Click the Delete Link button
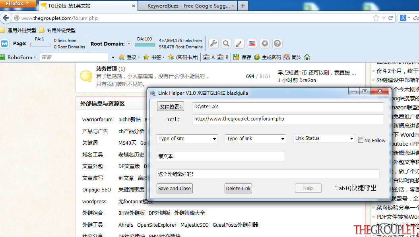This screenshot has height=237, width=419. point(239,188)
